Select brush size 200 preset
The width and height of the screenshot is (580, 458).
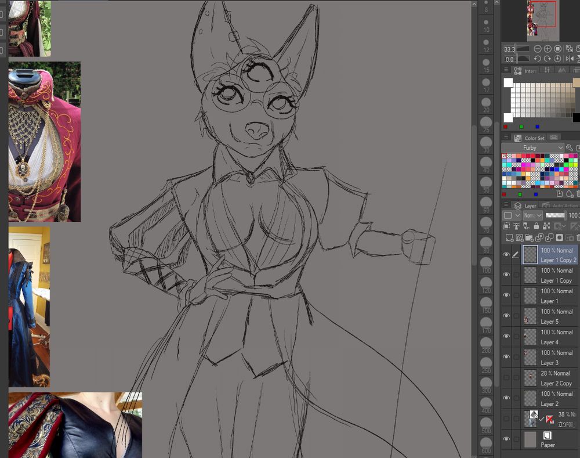click(486, 345)
